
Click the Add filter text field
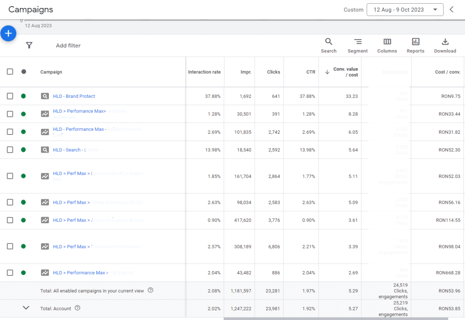tap(68, 46)
